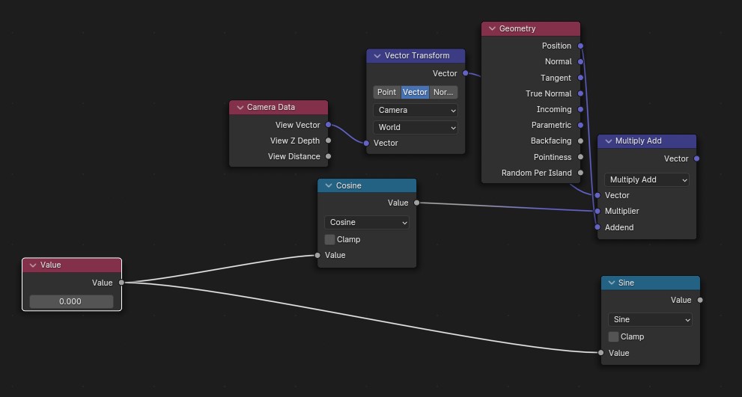Screen dimensions: 742x397
Task: Click the Value node 0.000 field
Action: [x=71, y=301]
